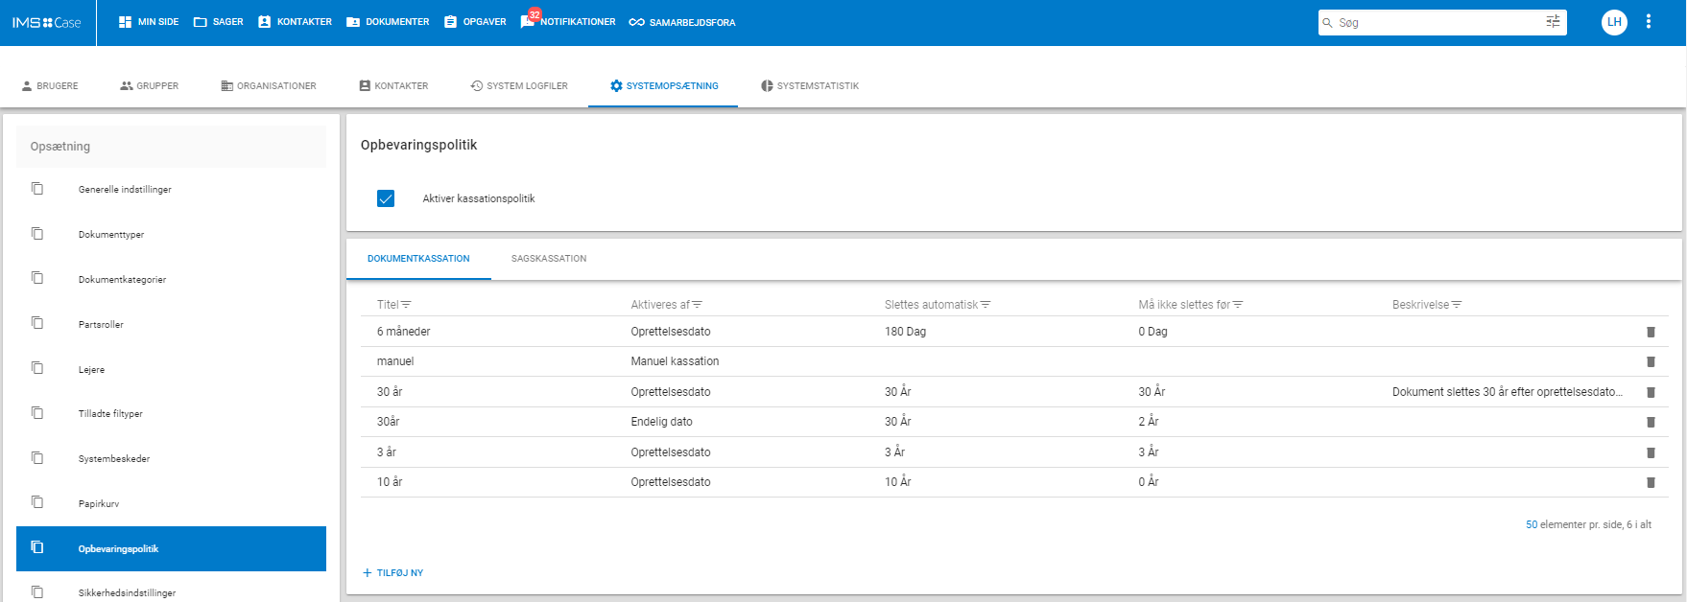This screenshot has height=602, width=1687.
Task: Click the Partsroller sidebar icon
Action: 37,323
